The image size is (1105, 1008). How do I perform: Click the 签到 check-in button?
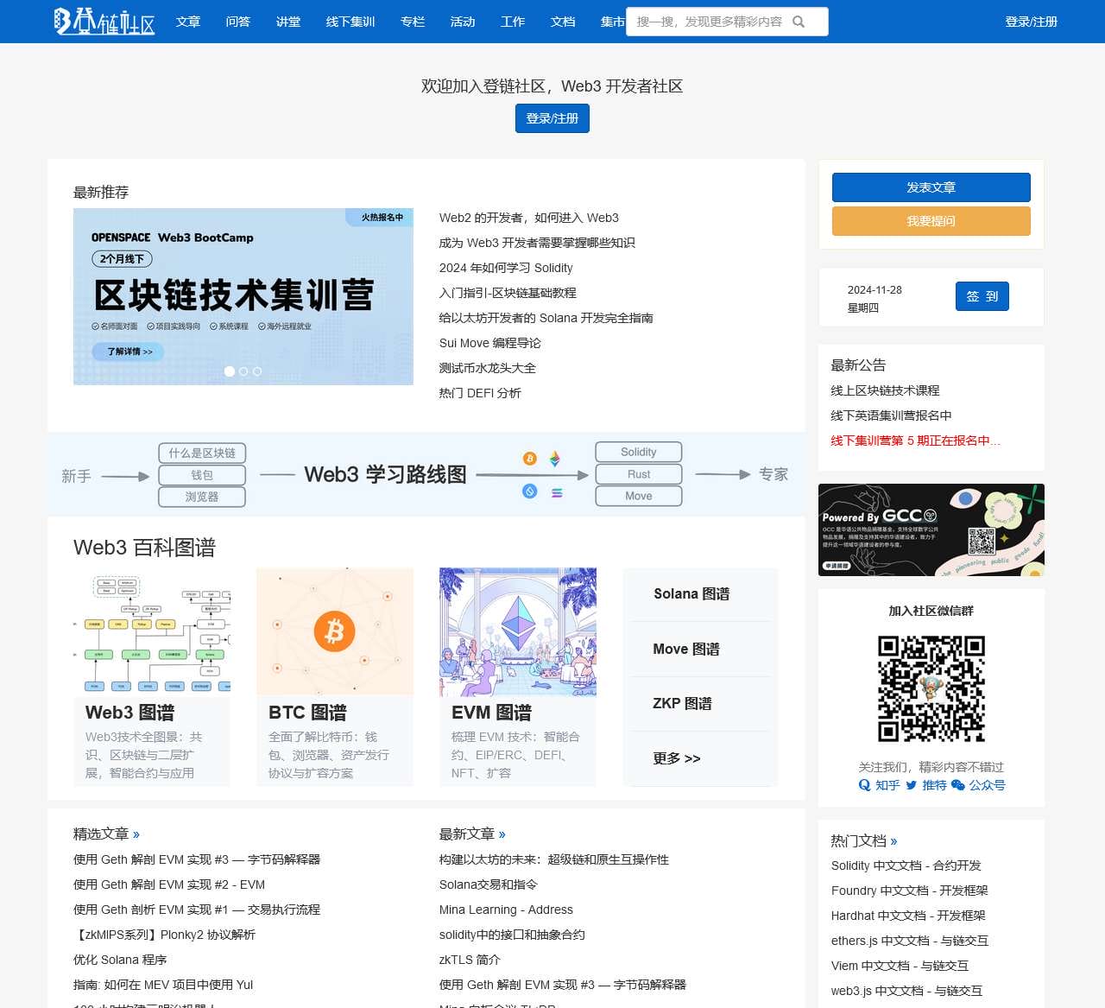[982, 296]
